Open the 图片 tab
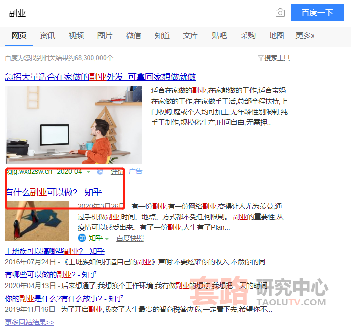The image size is (351, 331). [105, 35]
